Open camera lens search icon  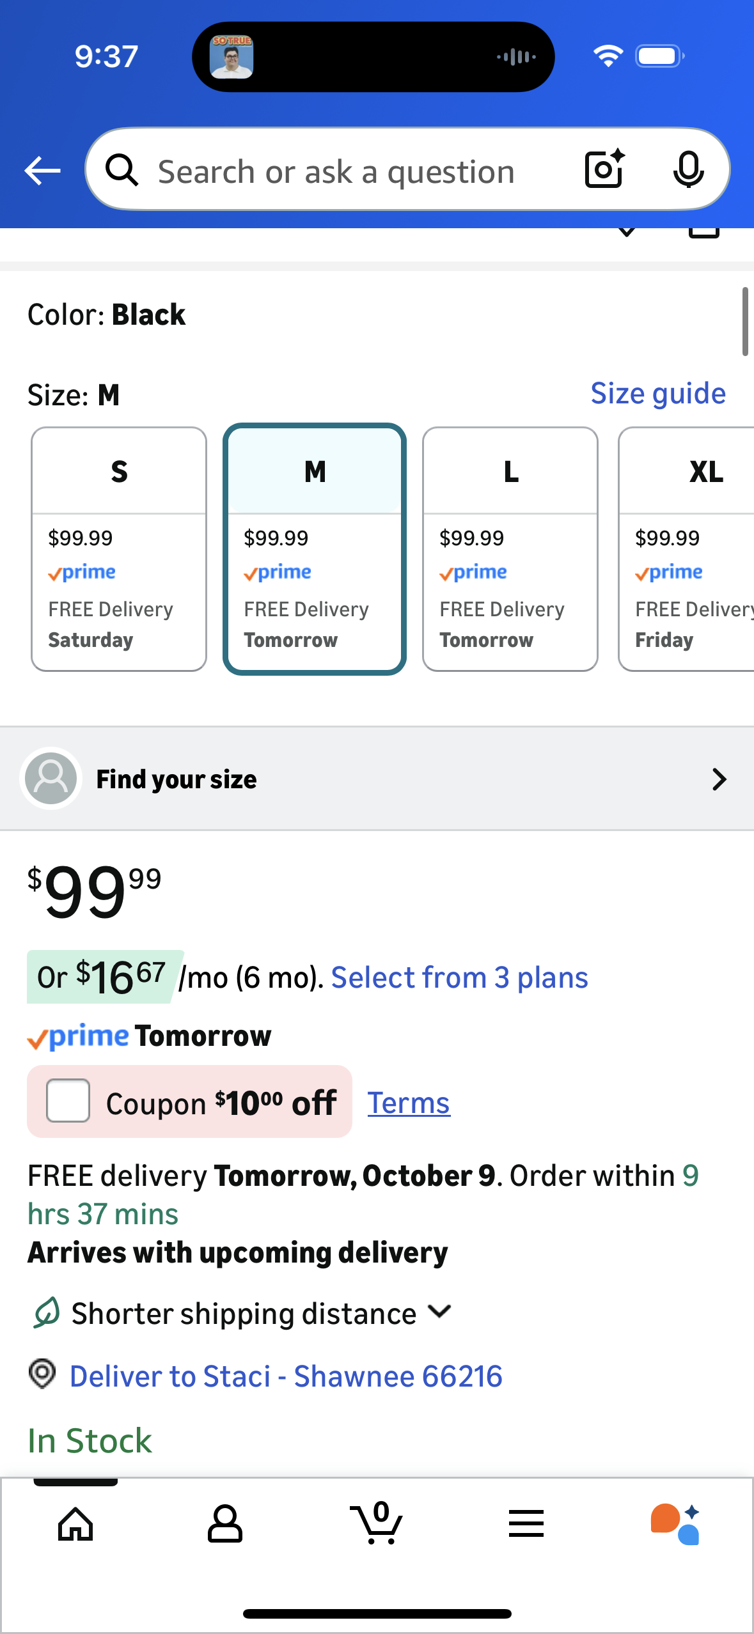click(604, 170)
